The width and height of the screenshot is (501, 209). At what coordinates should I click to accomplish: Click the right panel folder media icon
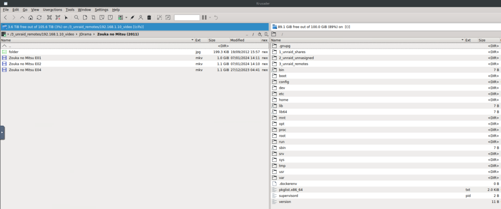[x=274, y=34]
